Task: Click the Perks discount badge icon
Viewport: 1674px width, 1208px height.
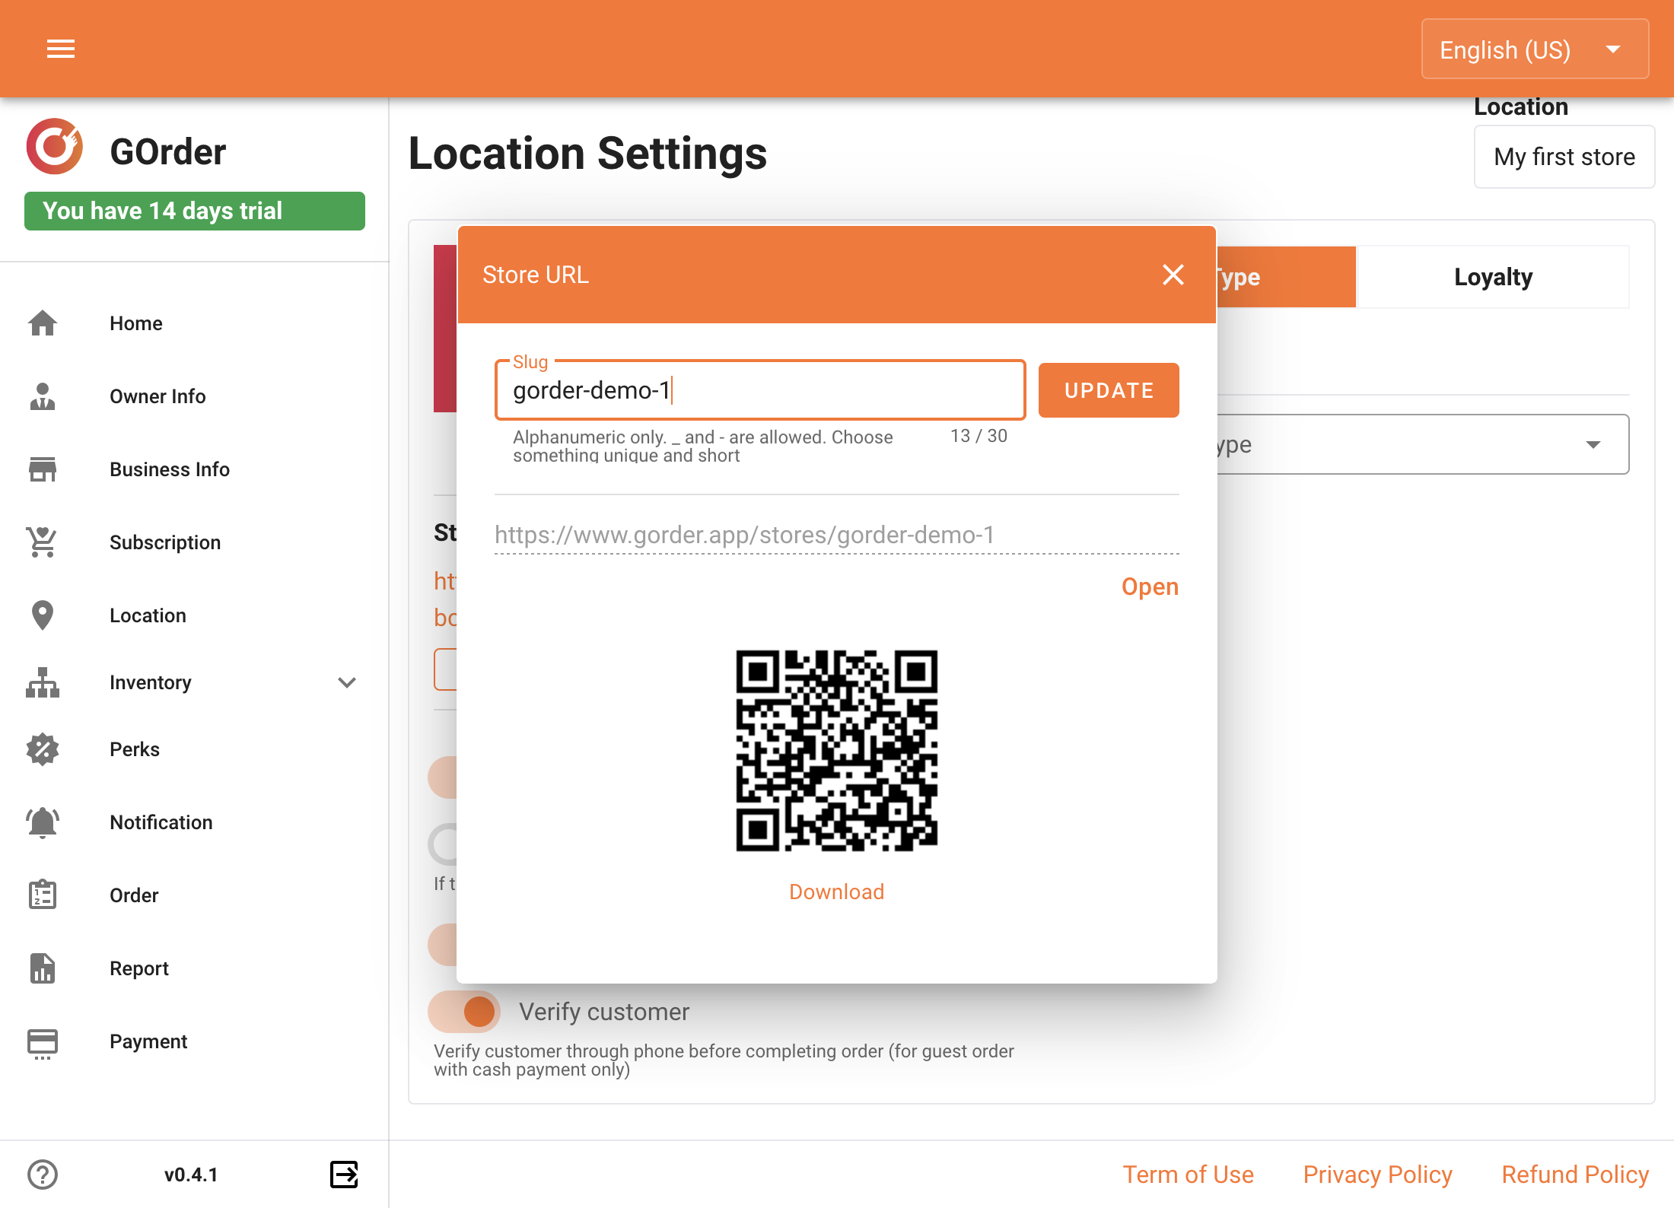Action: pos(43,749)
